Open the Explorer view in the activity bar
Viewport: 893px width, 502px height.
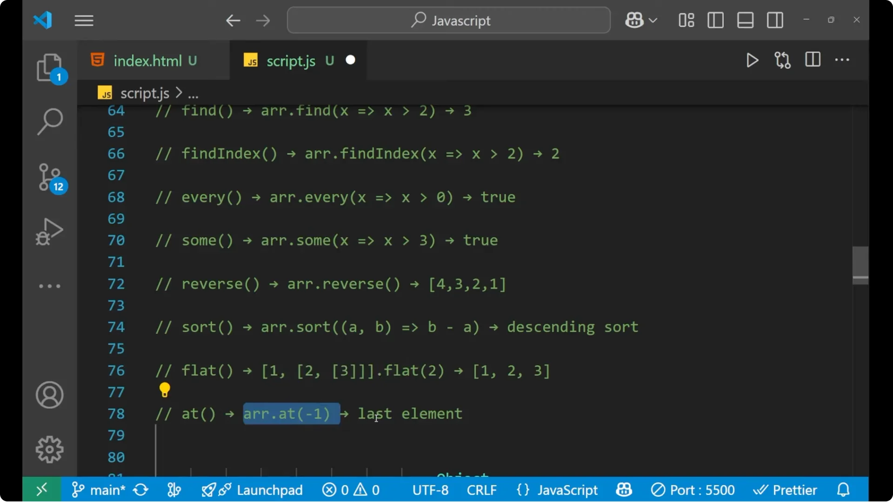coord(50,68)
